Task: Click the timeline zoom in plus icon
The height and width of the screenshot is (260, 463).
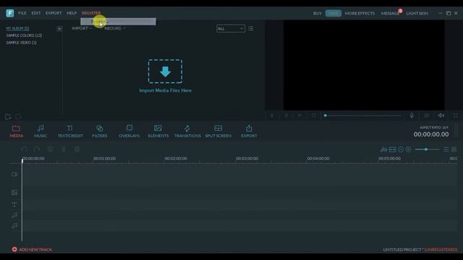Action: coord(408,149)
